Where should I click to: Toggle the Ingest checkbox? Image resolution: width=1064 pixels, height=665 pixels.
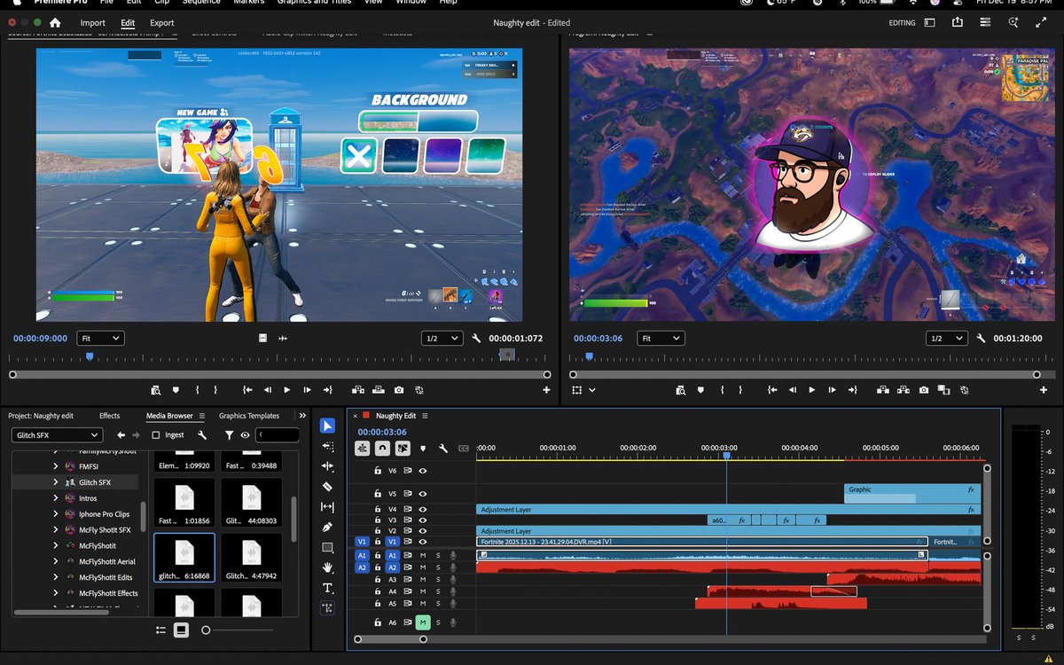(156, 435)
